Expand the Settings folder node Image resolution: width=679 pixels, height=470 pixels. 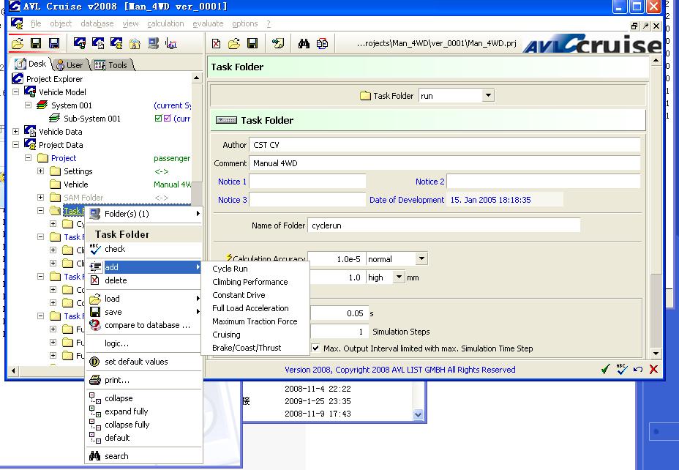[41, 171]
